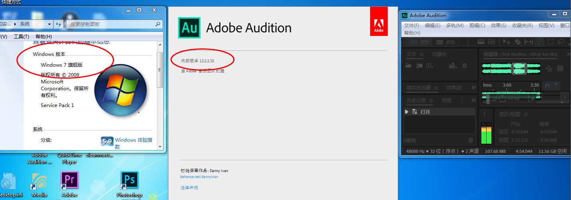
Task: Click the Adobe logo in About dialog
Action: (379, 22)
